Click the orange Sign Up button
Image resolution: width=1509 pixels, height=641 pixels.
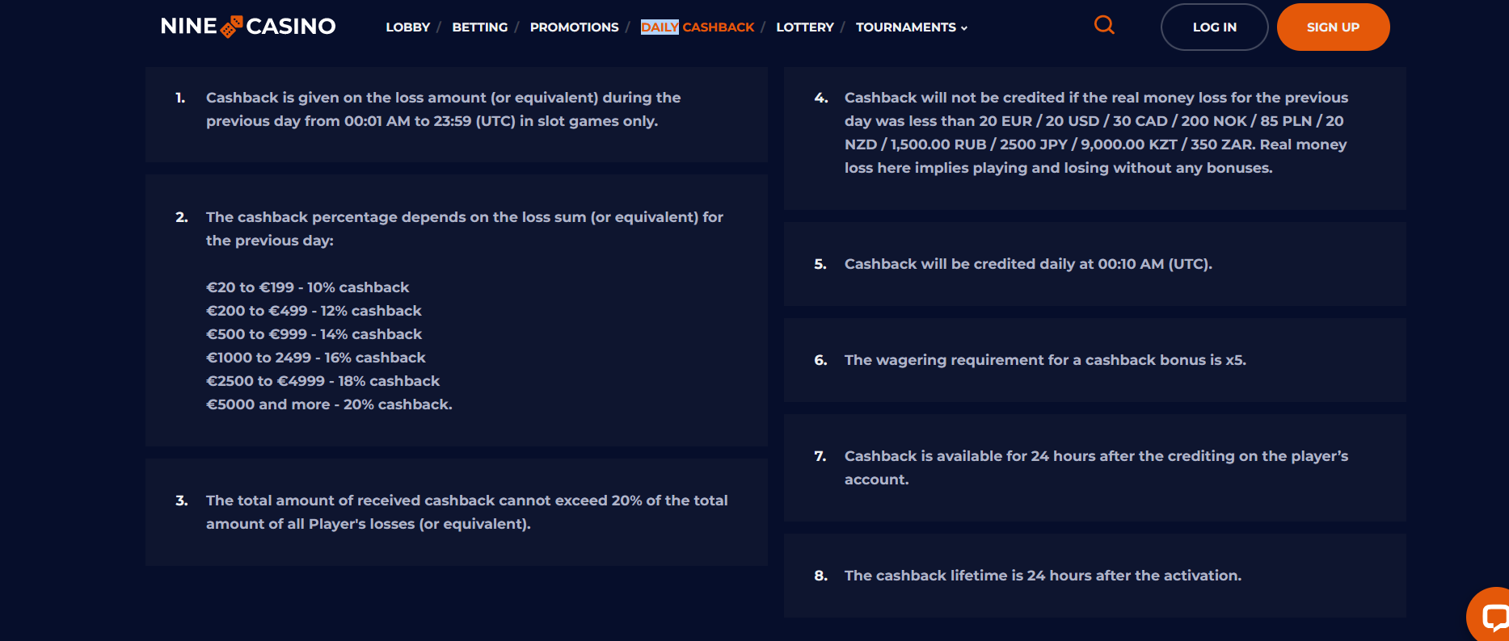tap(1333, 27)
